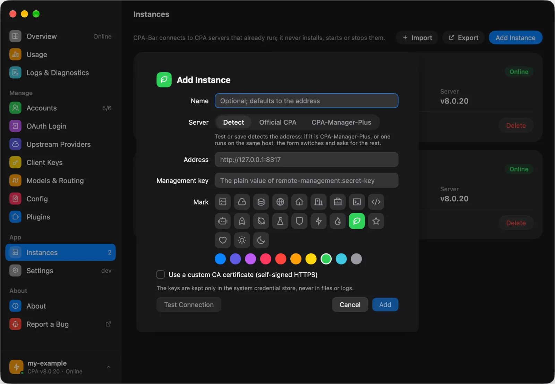The height and width of the screenshot is (384, 555).
Task: Open Report a Bug external link
Action: 60,324
